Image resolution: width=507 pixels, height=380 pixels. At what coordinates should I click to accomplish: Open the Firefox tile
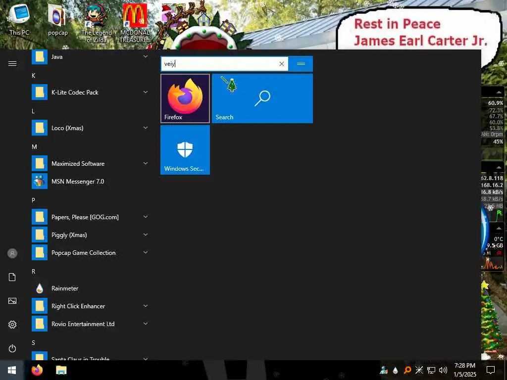tap(185, 98)
